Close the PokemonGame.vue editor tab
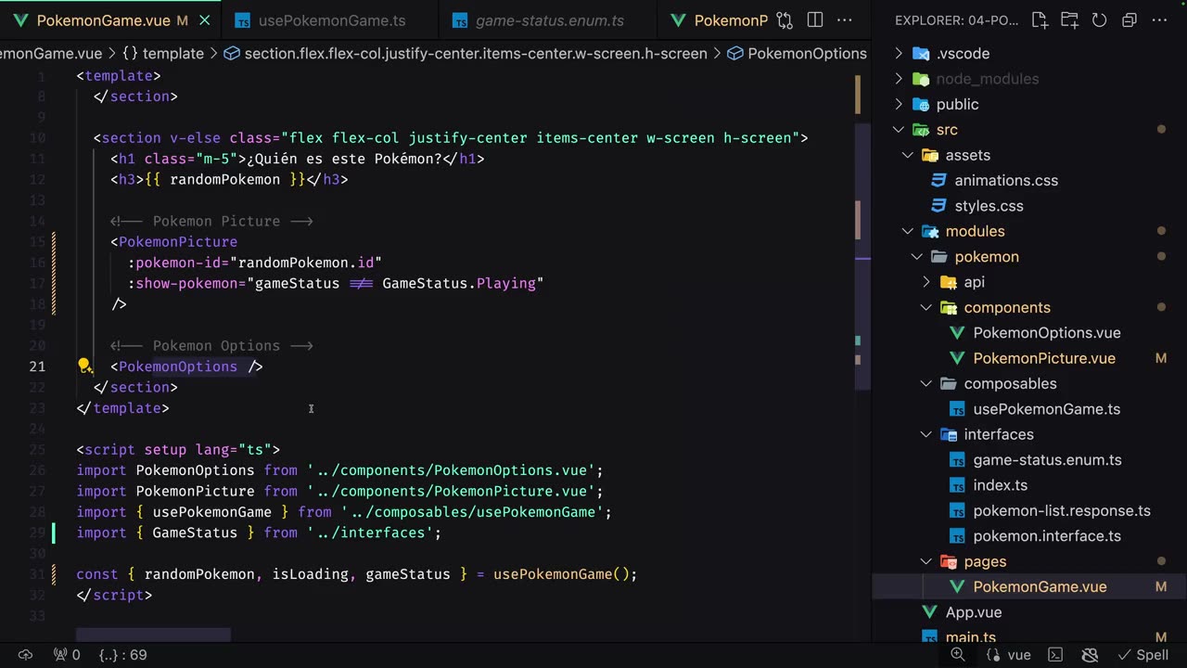Viewport: 1187px width, 668px height. pos(204,20)
